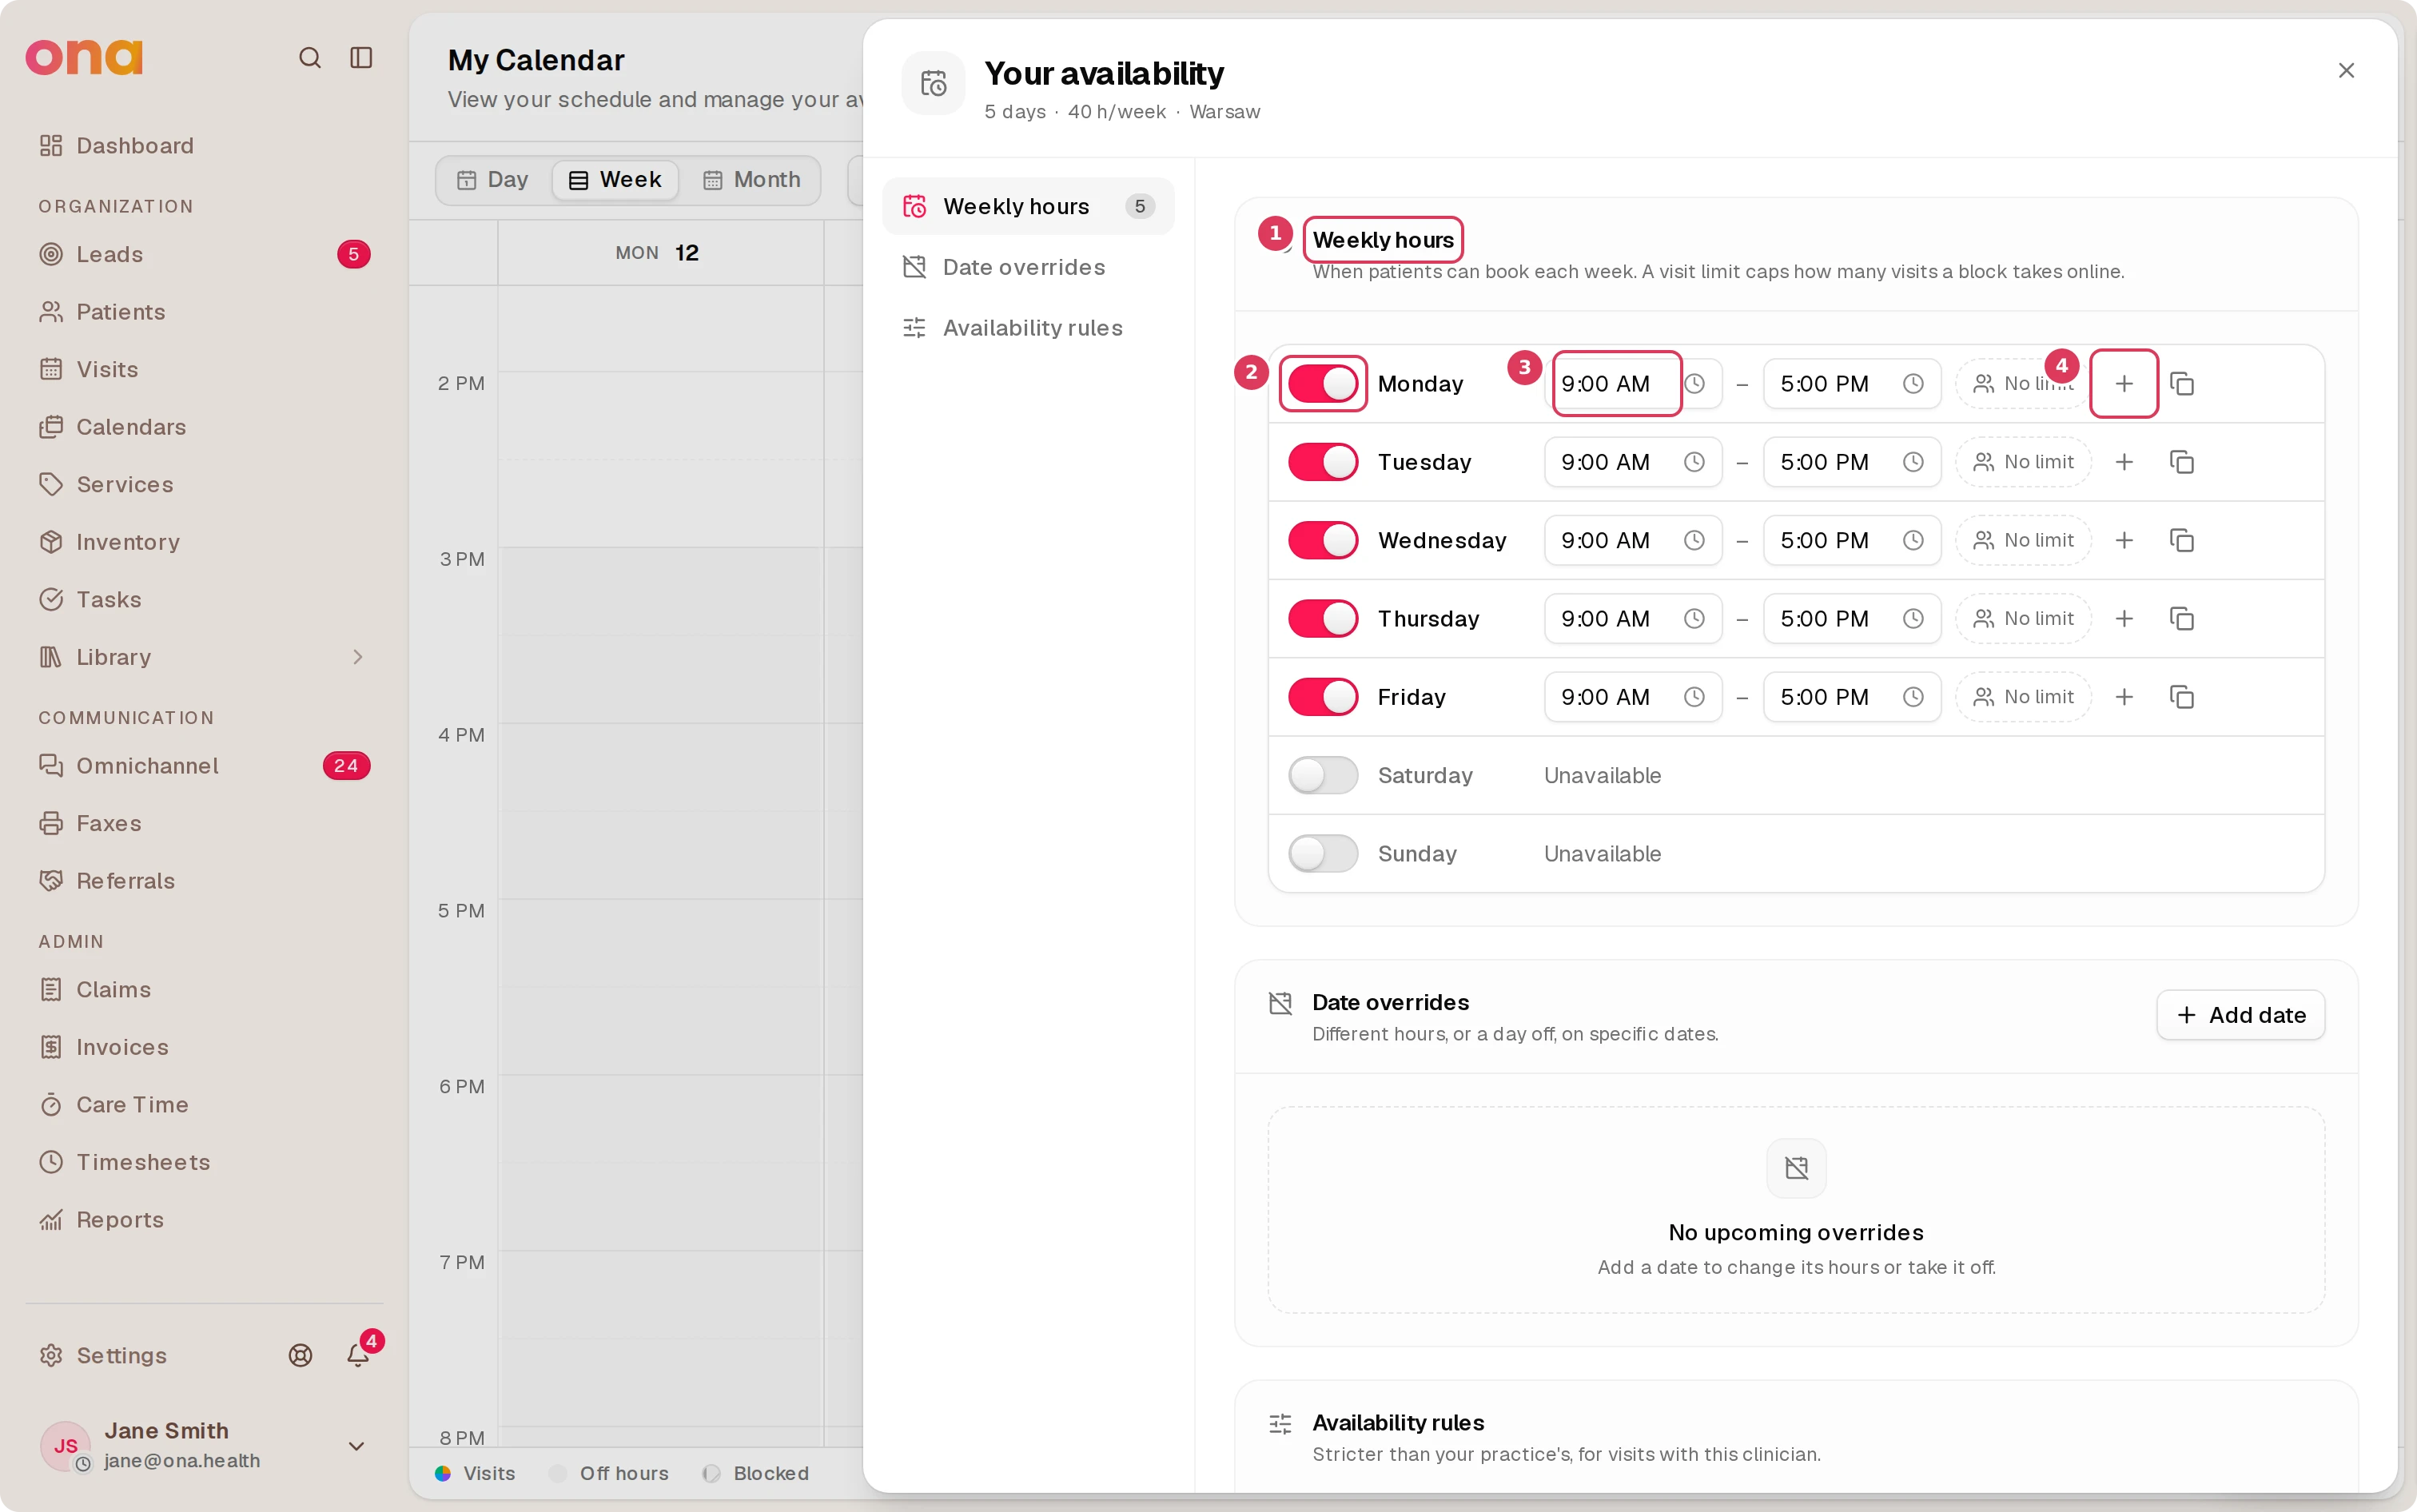
Task: Switch to Date overrides tab
Action: [1028, 267]
